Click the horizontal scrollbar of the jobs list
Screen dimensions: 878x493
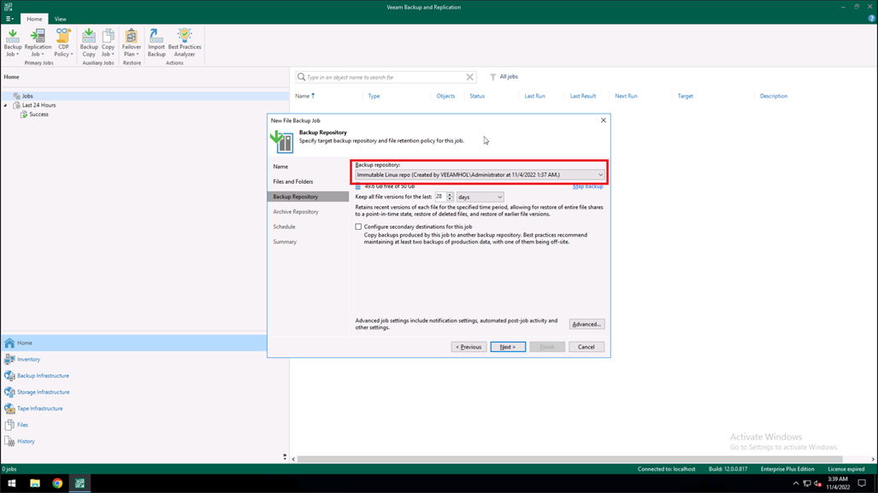(571, 459)
